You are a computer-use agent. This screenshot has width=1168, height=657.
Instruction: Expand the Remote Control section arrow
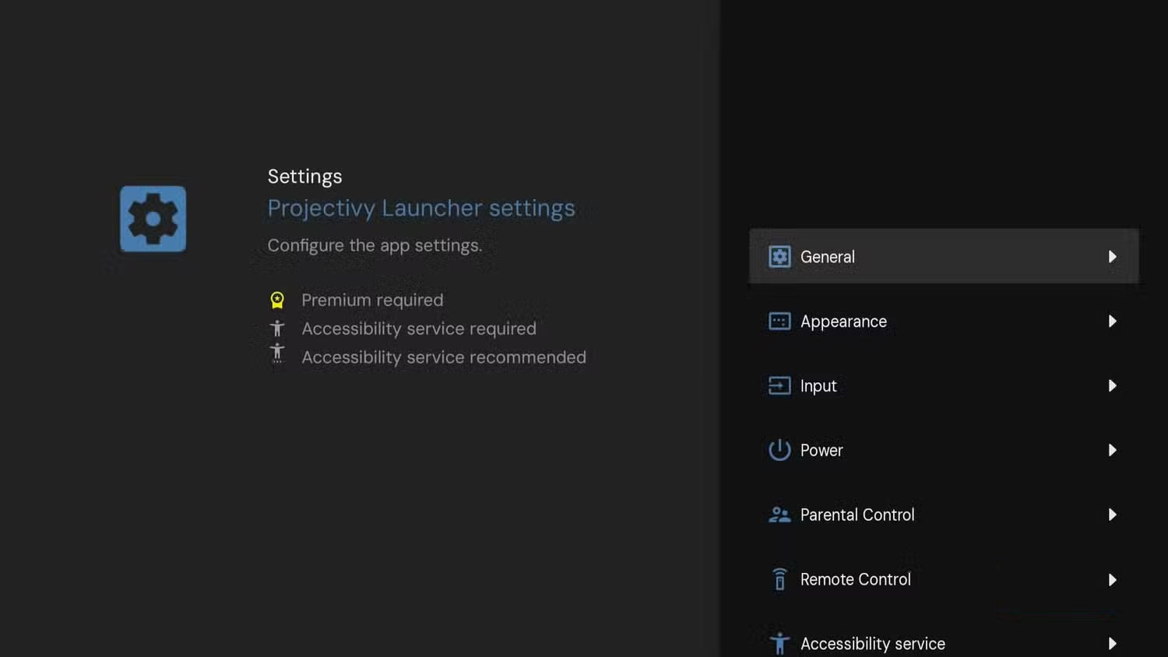tap(1113, 579)
